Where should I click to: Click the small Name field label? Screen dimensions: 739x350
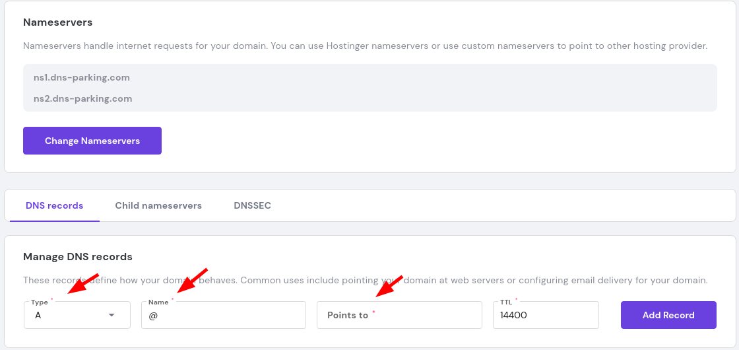tap(158, 302)
